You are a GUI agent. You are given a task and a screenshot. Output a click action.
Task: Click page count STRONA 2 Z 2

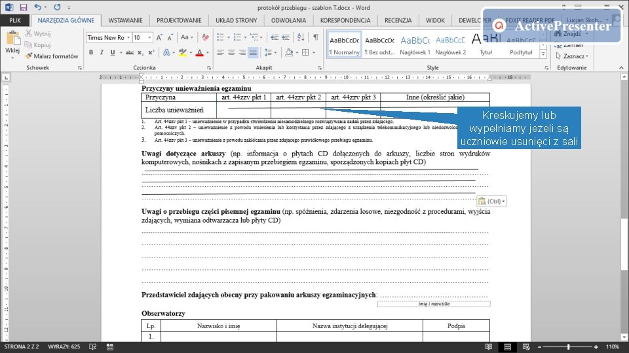[x=22, y=346]
